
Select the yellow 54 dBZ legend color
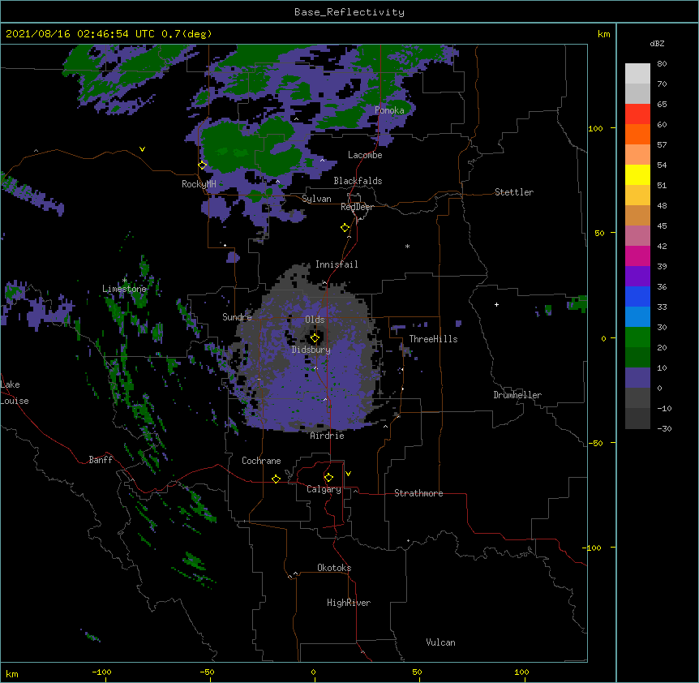pos(637,174)
